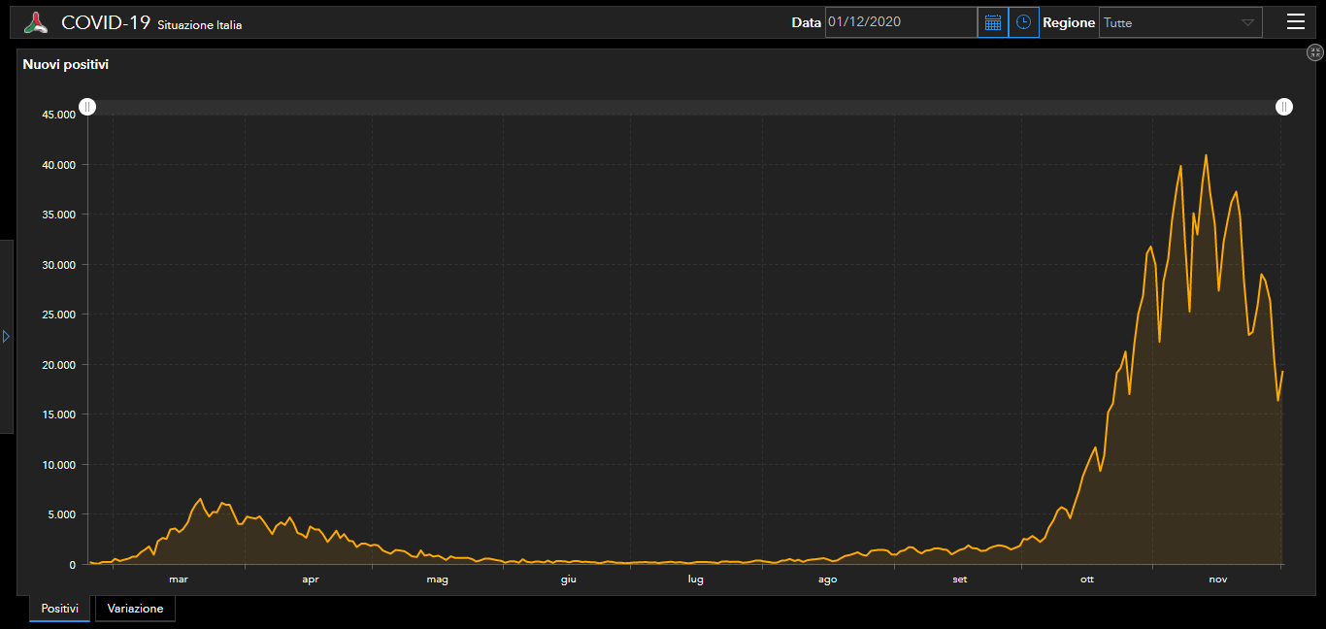Viewport: 1326px width, 629px height.
Task: Open the calendar date picker
Action: coord(992,22)
